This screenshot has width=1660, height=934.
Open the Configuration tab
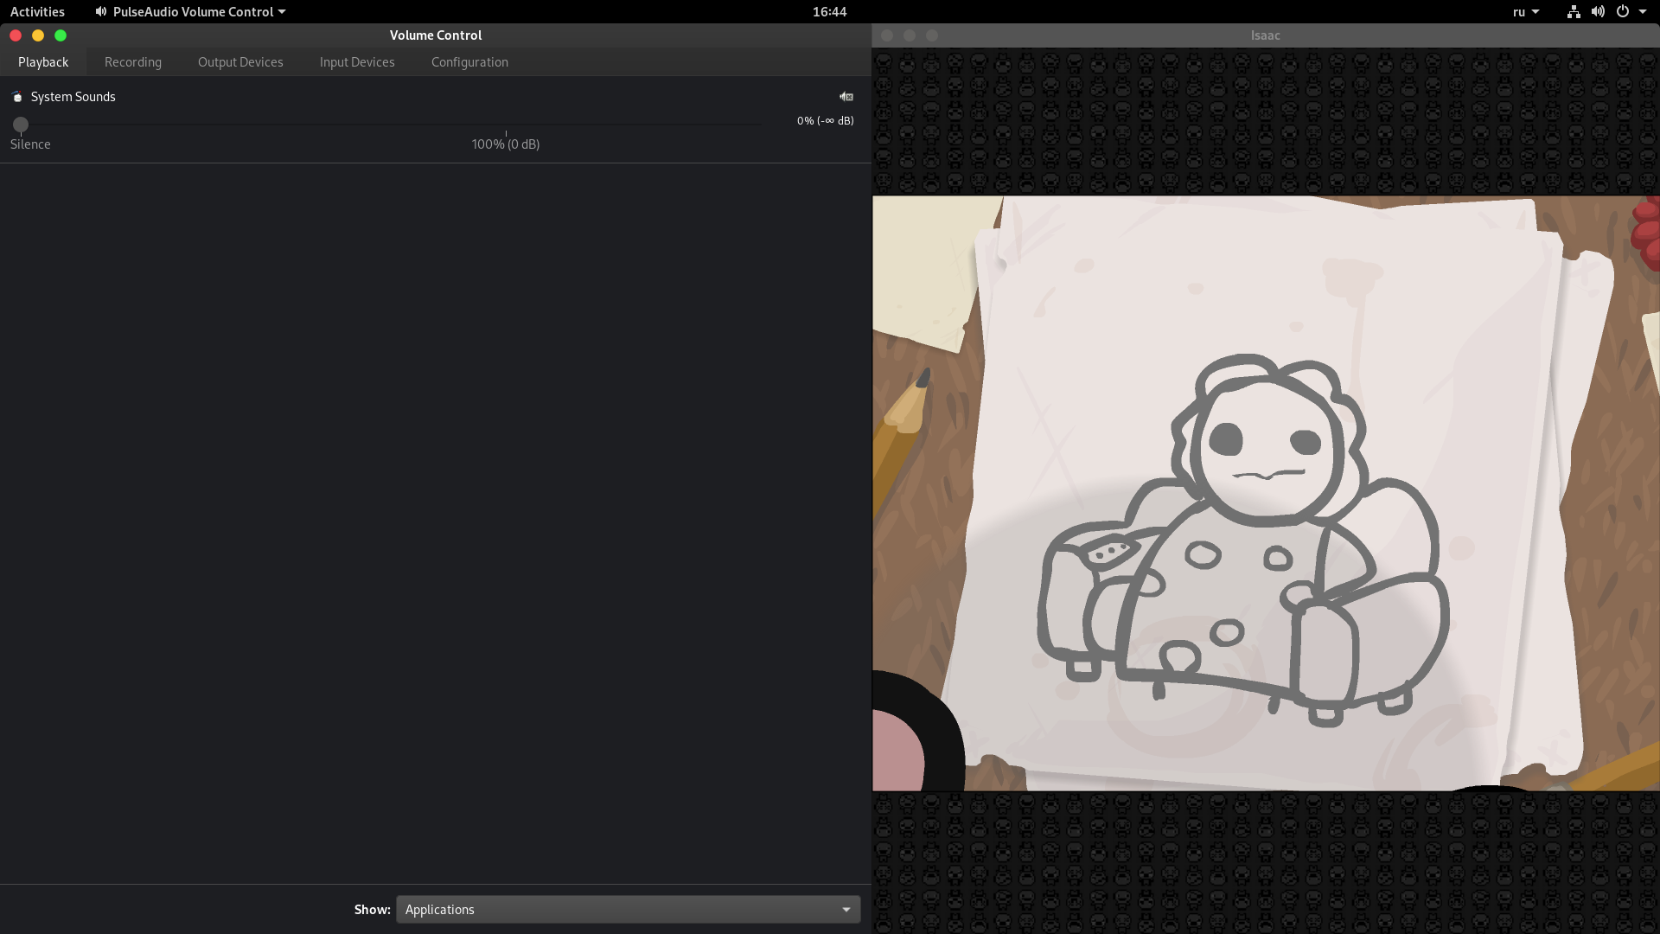(469, 62)
